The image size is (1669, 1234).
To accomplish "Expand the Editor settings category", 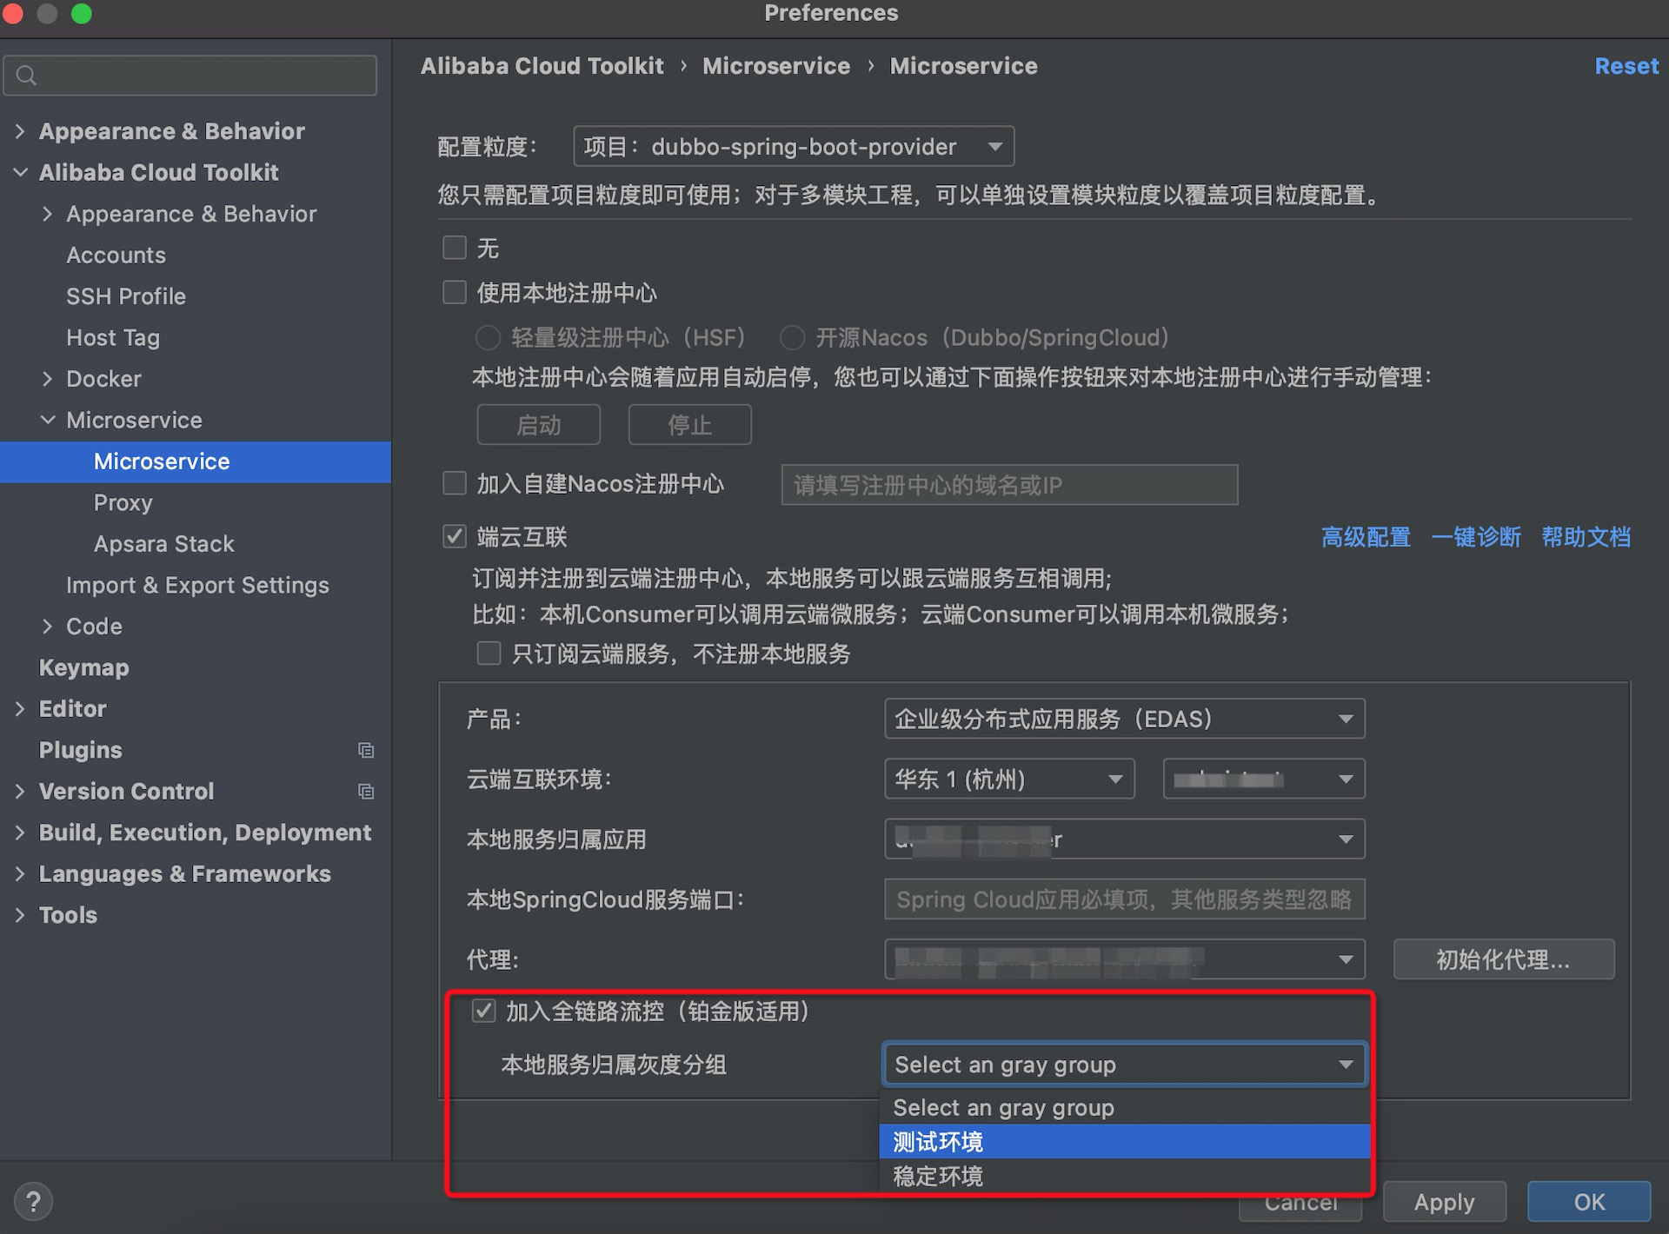I will pos(21,709).
